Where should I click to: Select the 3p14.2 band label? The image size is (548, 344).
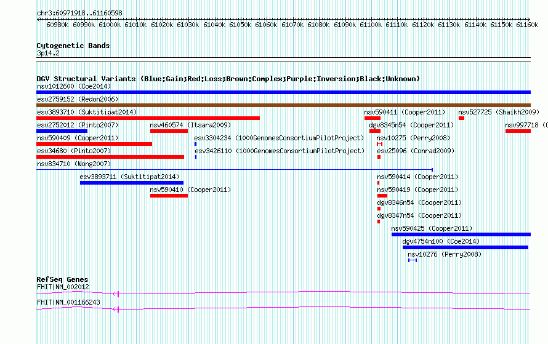(x=48, y=53)
